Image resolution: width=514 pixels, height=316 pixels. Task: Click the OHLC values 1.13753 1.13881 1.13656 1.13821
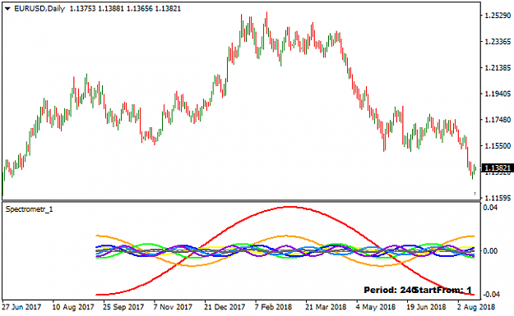[125, 9]
